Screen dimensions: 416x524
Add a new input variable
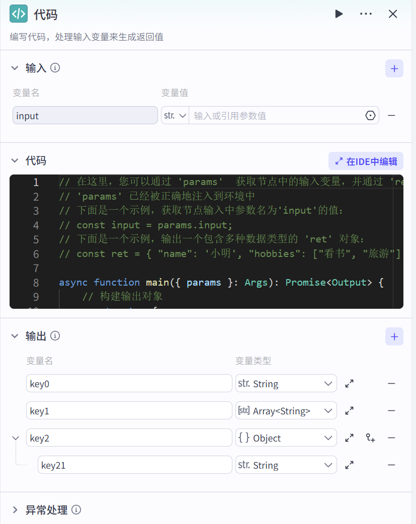[394, 68]
